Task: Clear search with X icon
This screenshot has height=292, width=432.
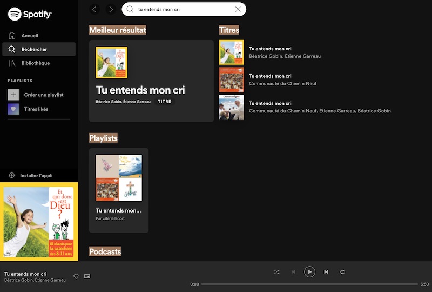Action: (x=238, y=9)
